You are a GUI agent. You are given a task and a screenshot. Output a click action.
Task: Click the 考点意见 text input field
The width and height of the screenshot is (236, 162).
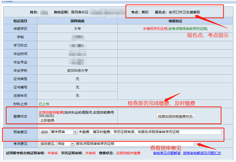(x=134, y=144)
